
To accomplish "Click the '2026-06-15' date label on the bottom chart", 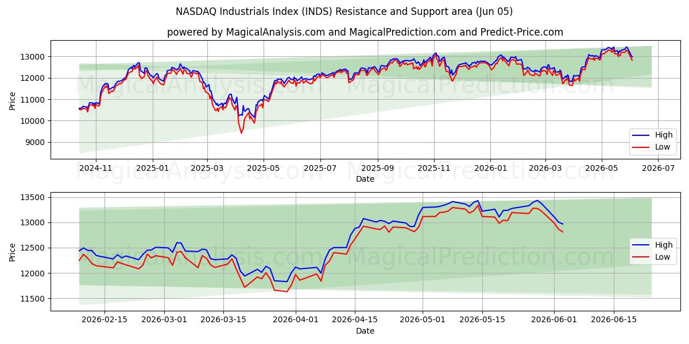I will pos(614,320).
